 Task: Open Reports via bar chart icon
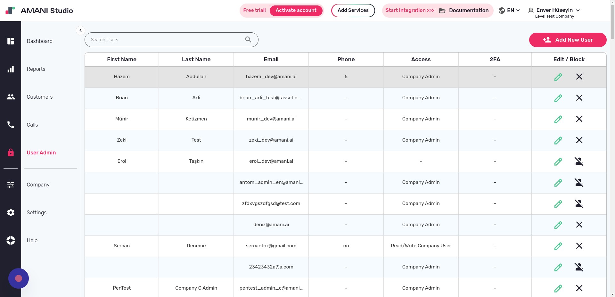click(x=11, y=69)
